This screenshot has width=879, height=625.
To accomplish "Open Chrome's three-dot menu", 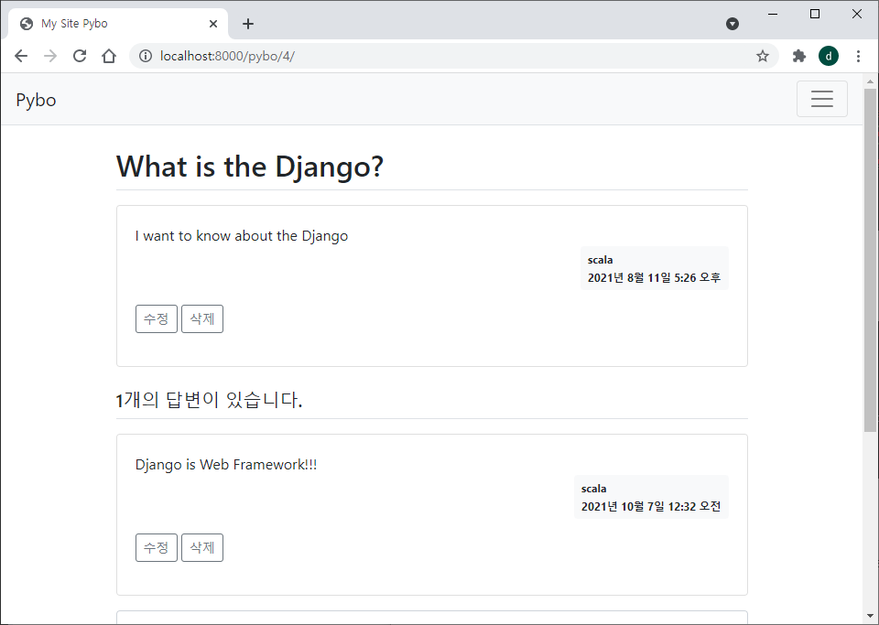I will [858, 56].
